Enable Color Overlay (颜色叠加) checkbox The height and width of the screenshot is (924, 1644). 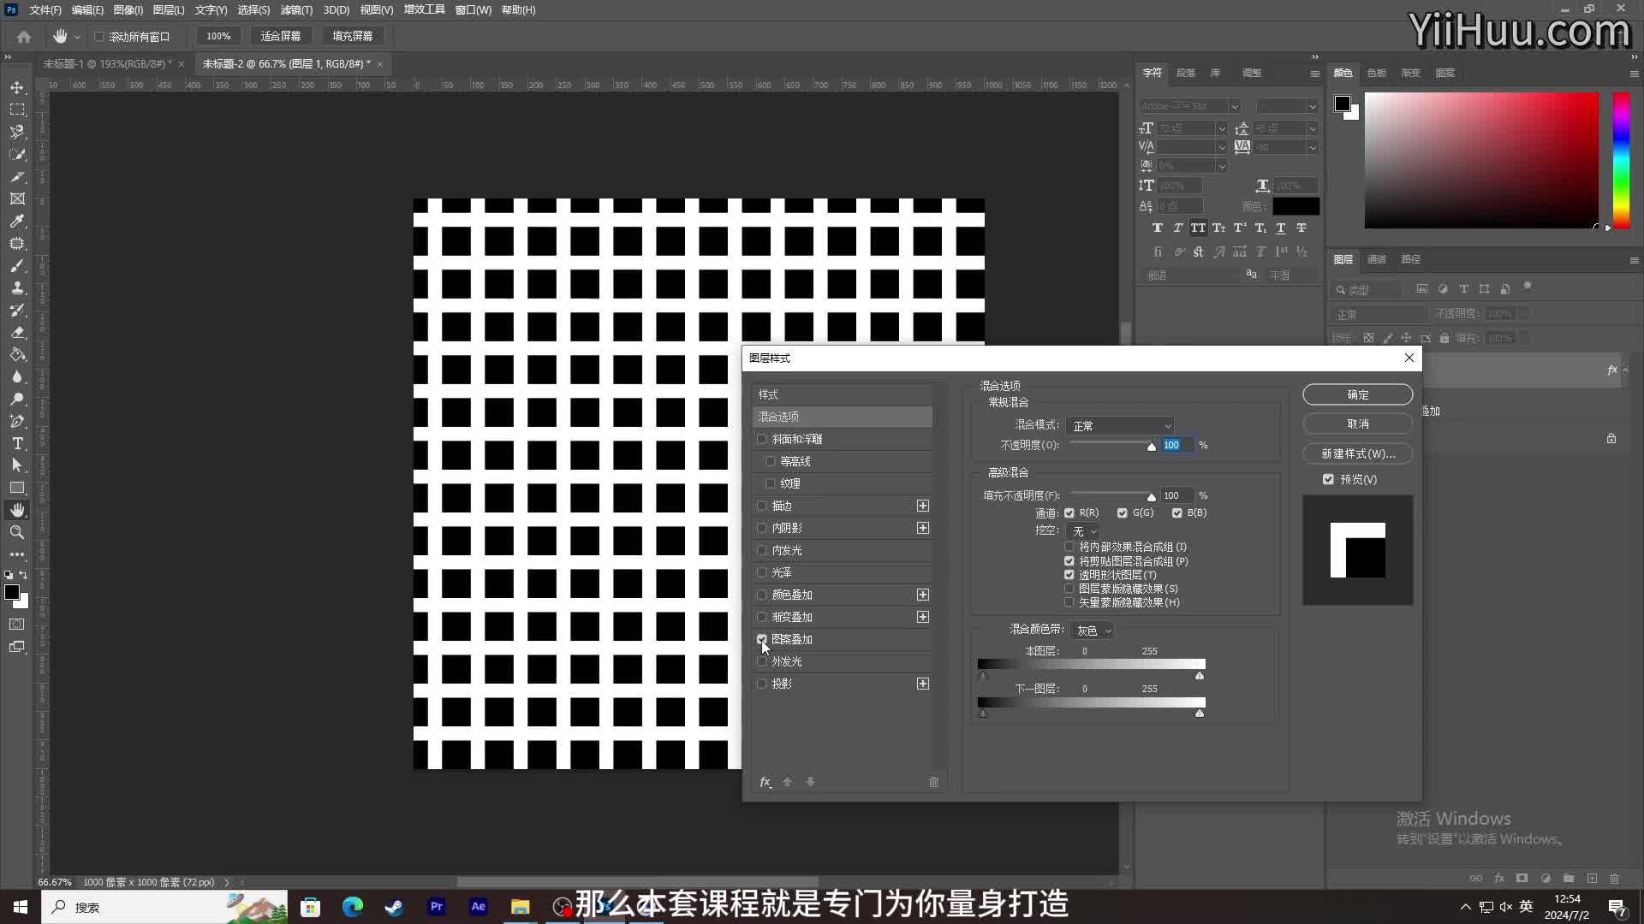(762, 595)
